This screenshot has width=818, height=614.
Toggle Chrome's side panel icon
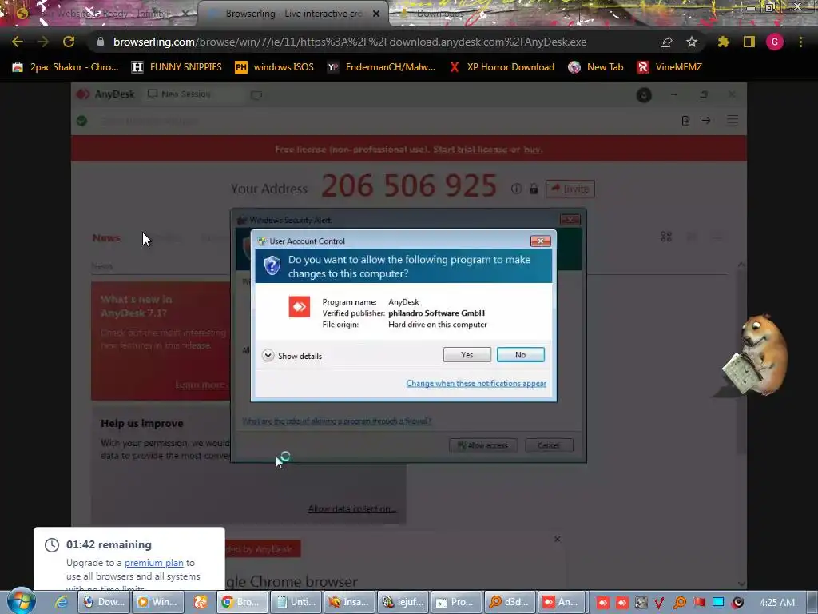click(749, 42)
